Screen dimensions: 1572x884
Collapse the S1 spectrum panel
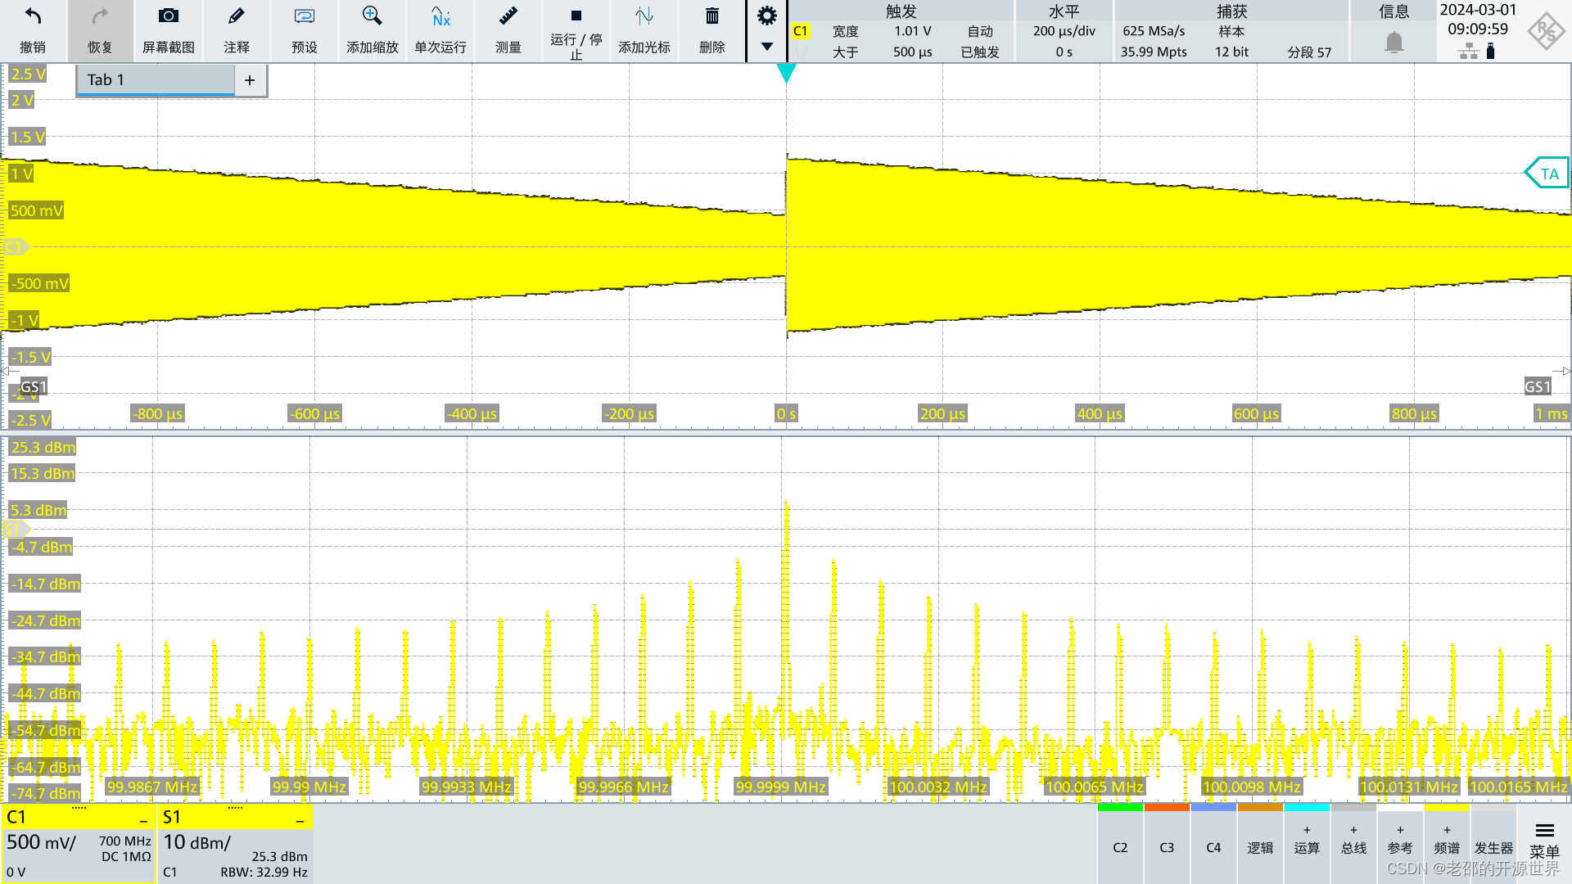[300, 819]
